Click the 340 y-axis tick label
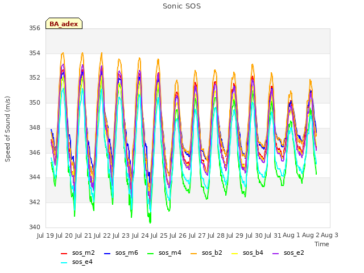 (35, 227)
